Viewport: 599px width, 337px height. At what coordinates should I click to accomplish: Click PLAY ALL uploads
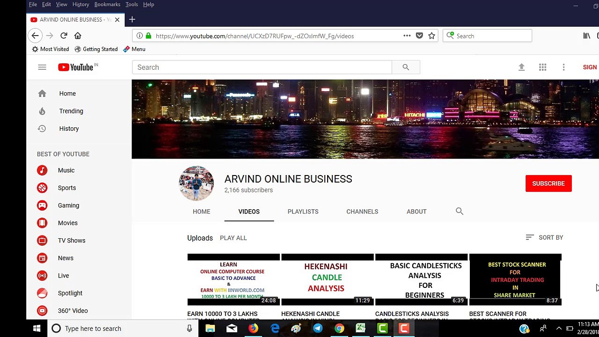coord(233,238)
